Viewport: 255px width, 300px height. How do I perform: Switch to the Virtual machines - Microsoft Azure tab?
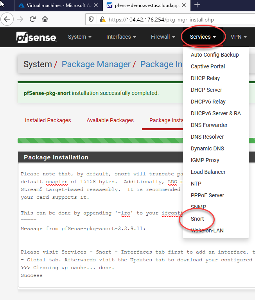click(x=59, y=5)
